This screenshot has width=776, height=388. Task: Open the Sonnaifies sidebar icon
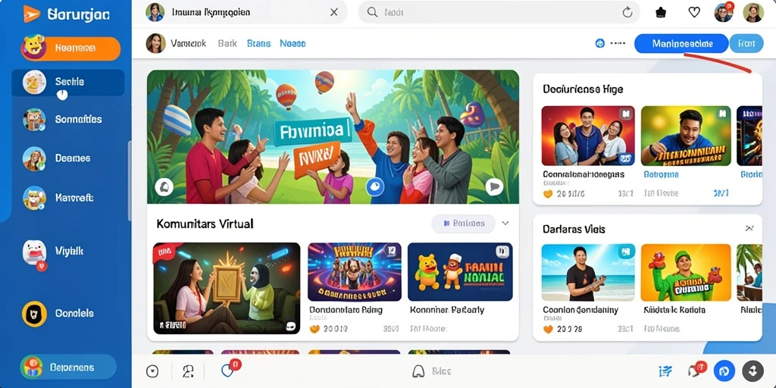[x=34, y=120]
